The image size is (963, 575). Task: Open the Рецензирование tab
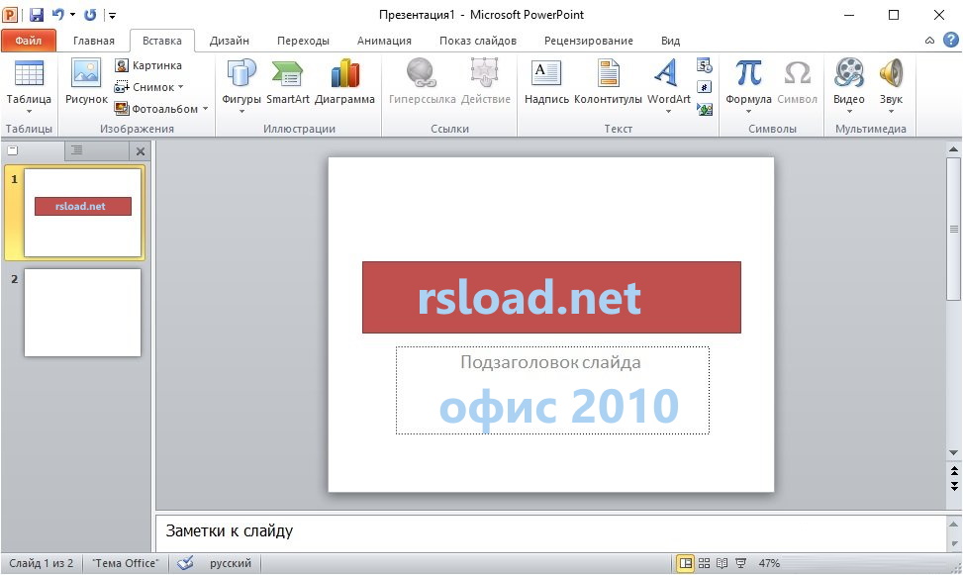pyautogui.click(x=588, y=41)
